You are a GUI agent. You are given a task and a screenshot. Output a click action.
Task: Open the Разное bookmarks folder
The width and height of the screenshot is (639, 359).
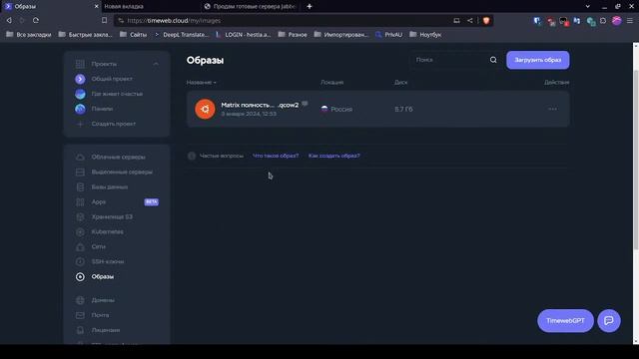click(293, 35)
